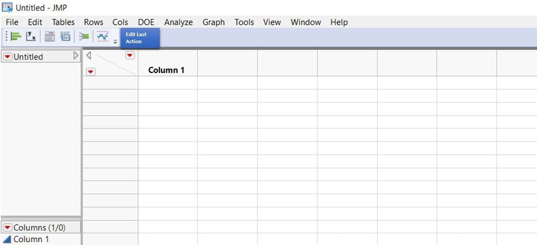The image size is (537, 245).
Task: Open the columns red triangle menu in grid corner
Action: 130,55
